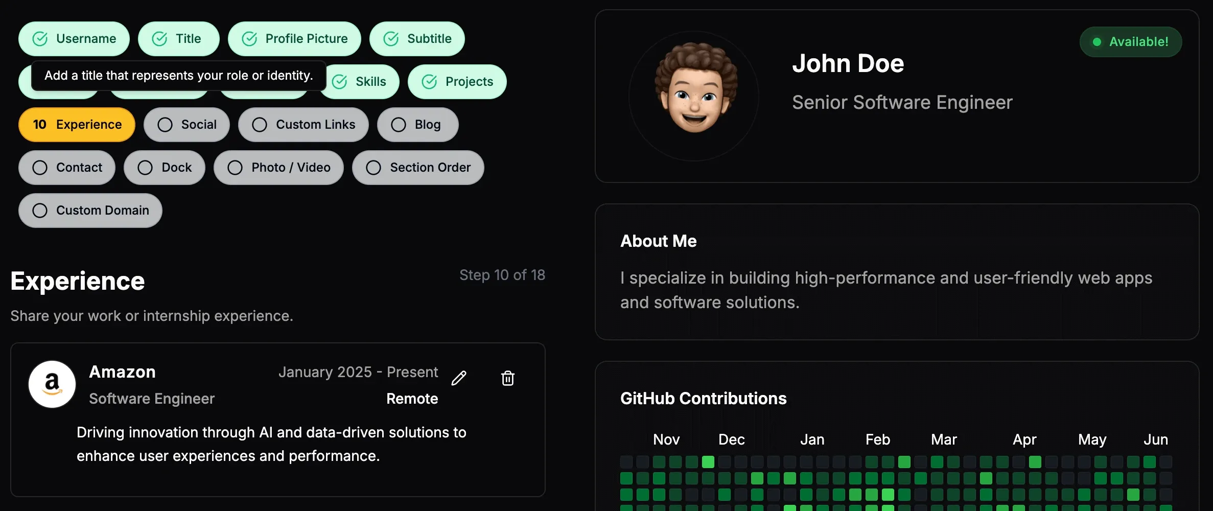1213x511 pixels.
Task: Go to the Custom Domain step
Action: [x=90, y=211]
